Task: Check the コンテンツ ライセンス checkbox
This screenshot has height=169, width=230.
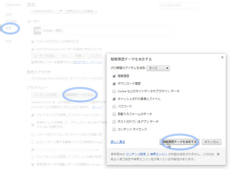Action: click(x=114, y=129)
